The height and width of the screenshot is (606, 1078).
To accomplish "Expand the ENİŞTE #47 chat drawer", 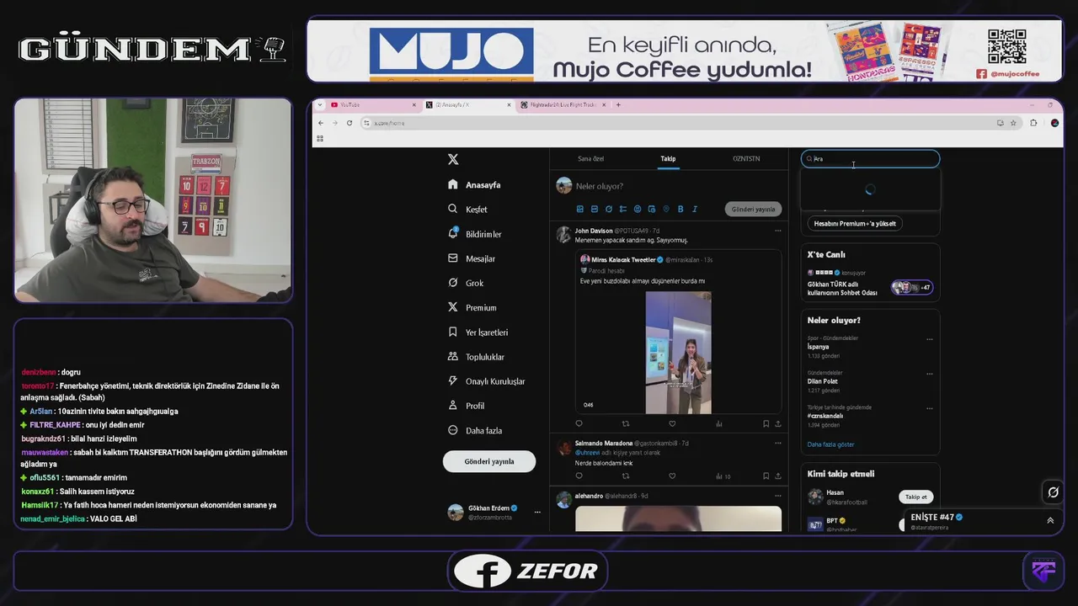I will tap(1050, 520).
